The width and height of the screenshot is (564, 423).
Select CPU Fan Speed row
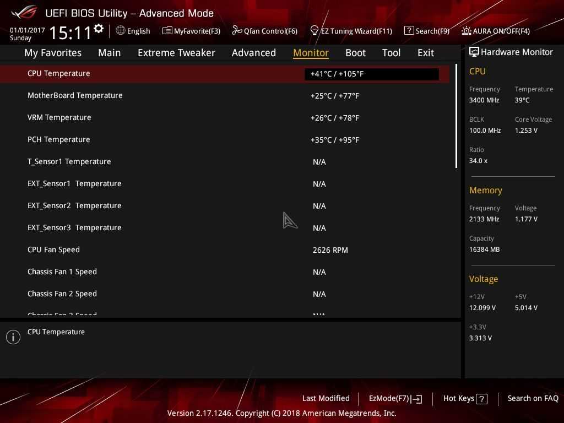(x=53, y=250)
